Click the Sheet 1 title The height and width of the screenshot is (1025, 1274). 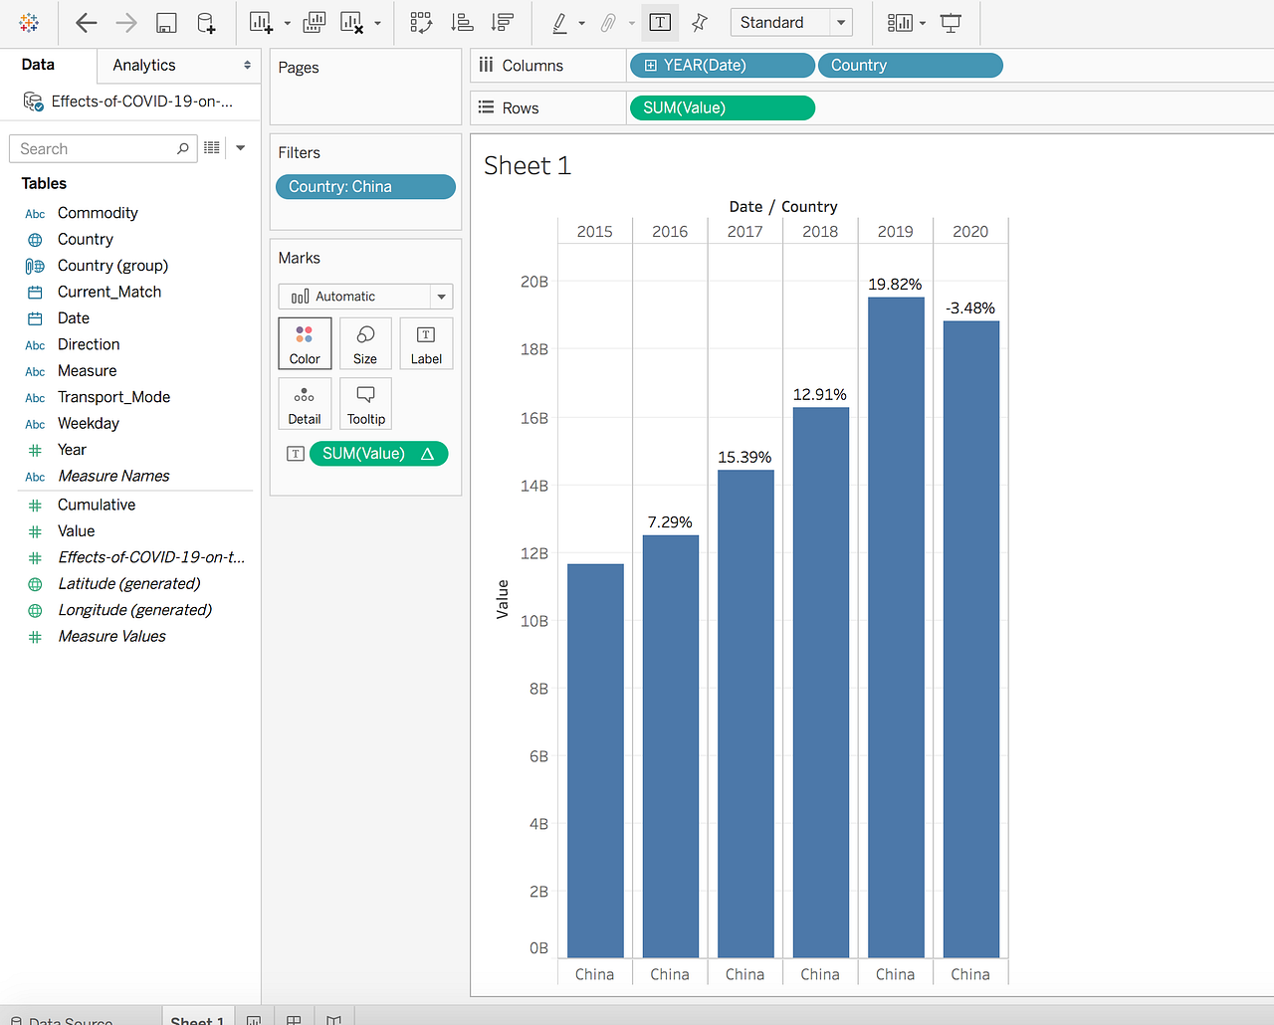click(528, 166)
